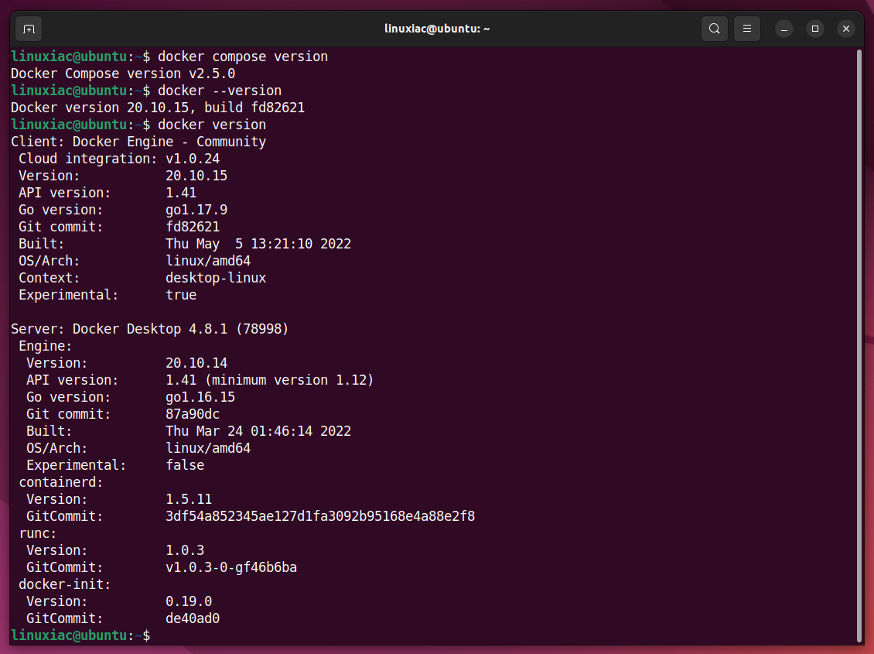Viewport: 874px width, 654px height.
Task: Click containerd Version value 1.5.11
Action: pyautogui.click(x=189, y=499)
